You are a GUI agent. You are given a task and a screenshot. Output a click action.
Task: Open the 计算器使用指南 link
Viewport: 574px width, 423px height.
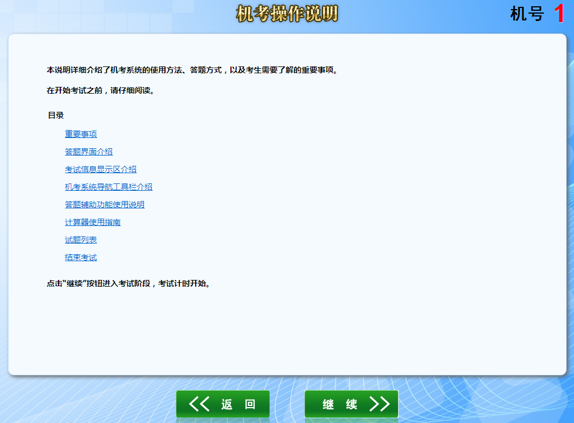pos(92,222)
